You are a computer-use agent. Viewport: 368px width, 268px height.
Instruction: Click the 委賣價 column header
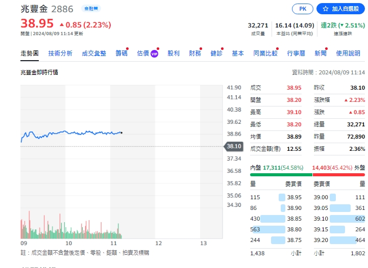click(322, 184)
